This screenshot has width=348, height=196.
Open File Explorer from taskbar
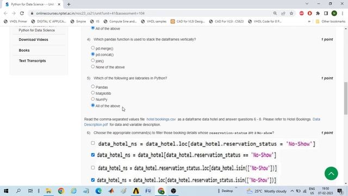point(48,191)
